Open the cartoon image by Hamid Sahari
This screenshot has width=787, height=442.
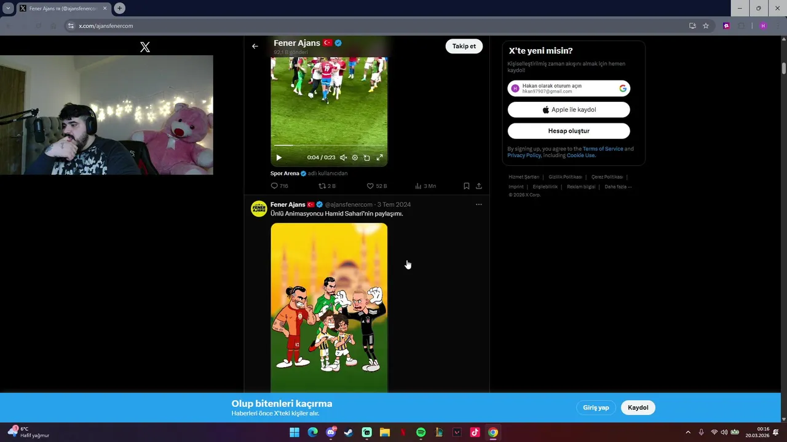[x=329, y=308]
